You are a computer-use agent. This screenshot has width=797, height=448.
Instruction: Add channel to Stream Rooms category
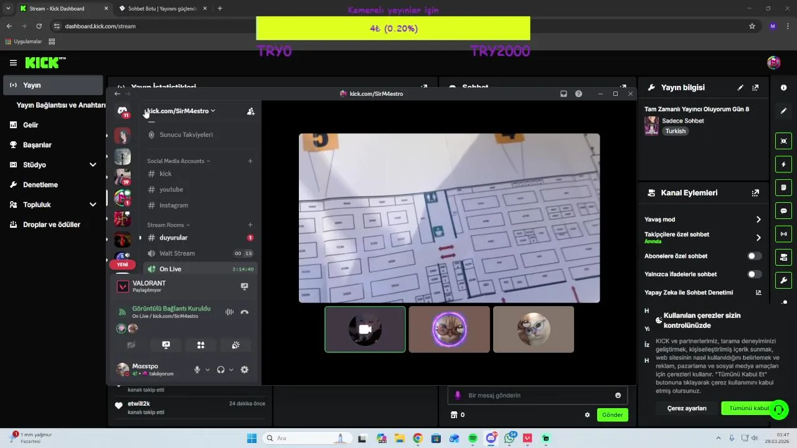(x=250, y=225)
